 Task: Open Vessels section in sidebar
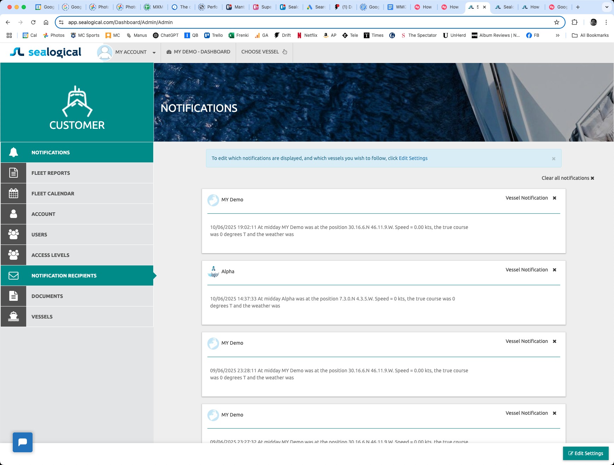[x=77, y=317]
